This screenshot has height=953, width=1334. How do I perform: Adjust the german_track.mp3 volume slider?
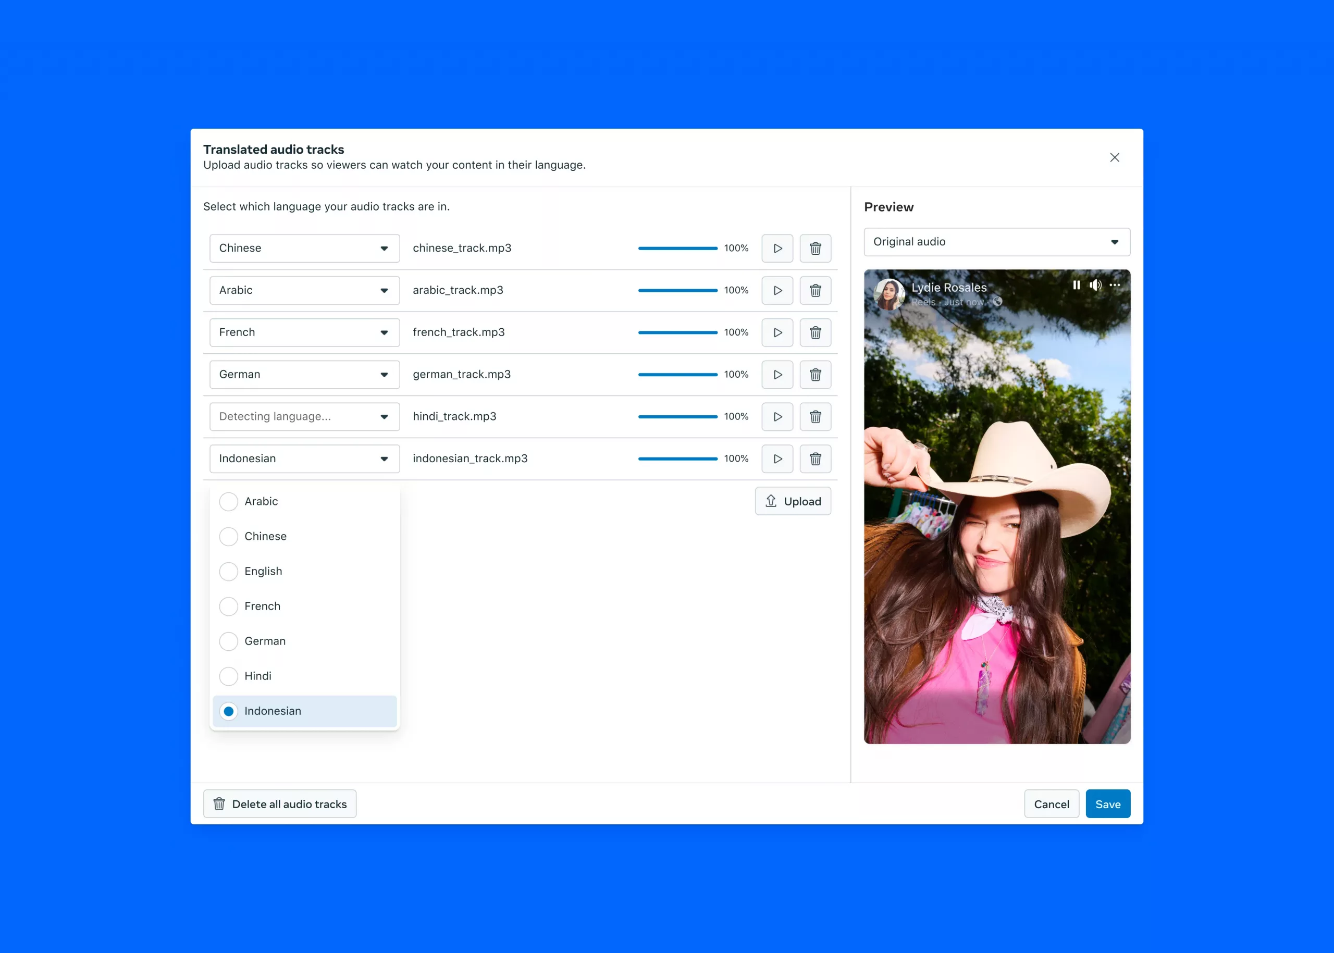677,375
